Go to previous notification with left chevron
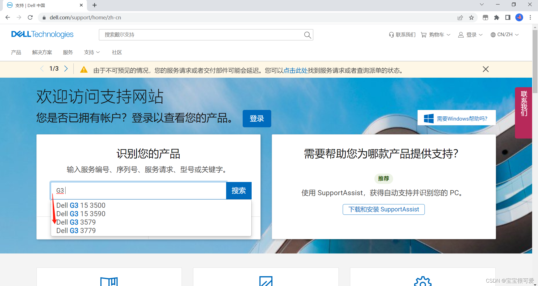The width and height of the screenshot is (538, 286). pos(42,69)
